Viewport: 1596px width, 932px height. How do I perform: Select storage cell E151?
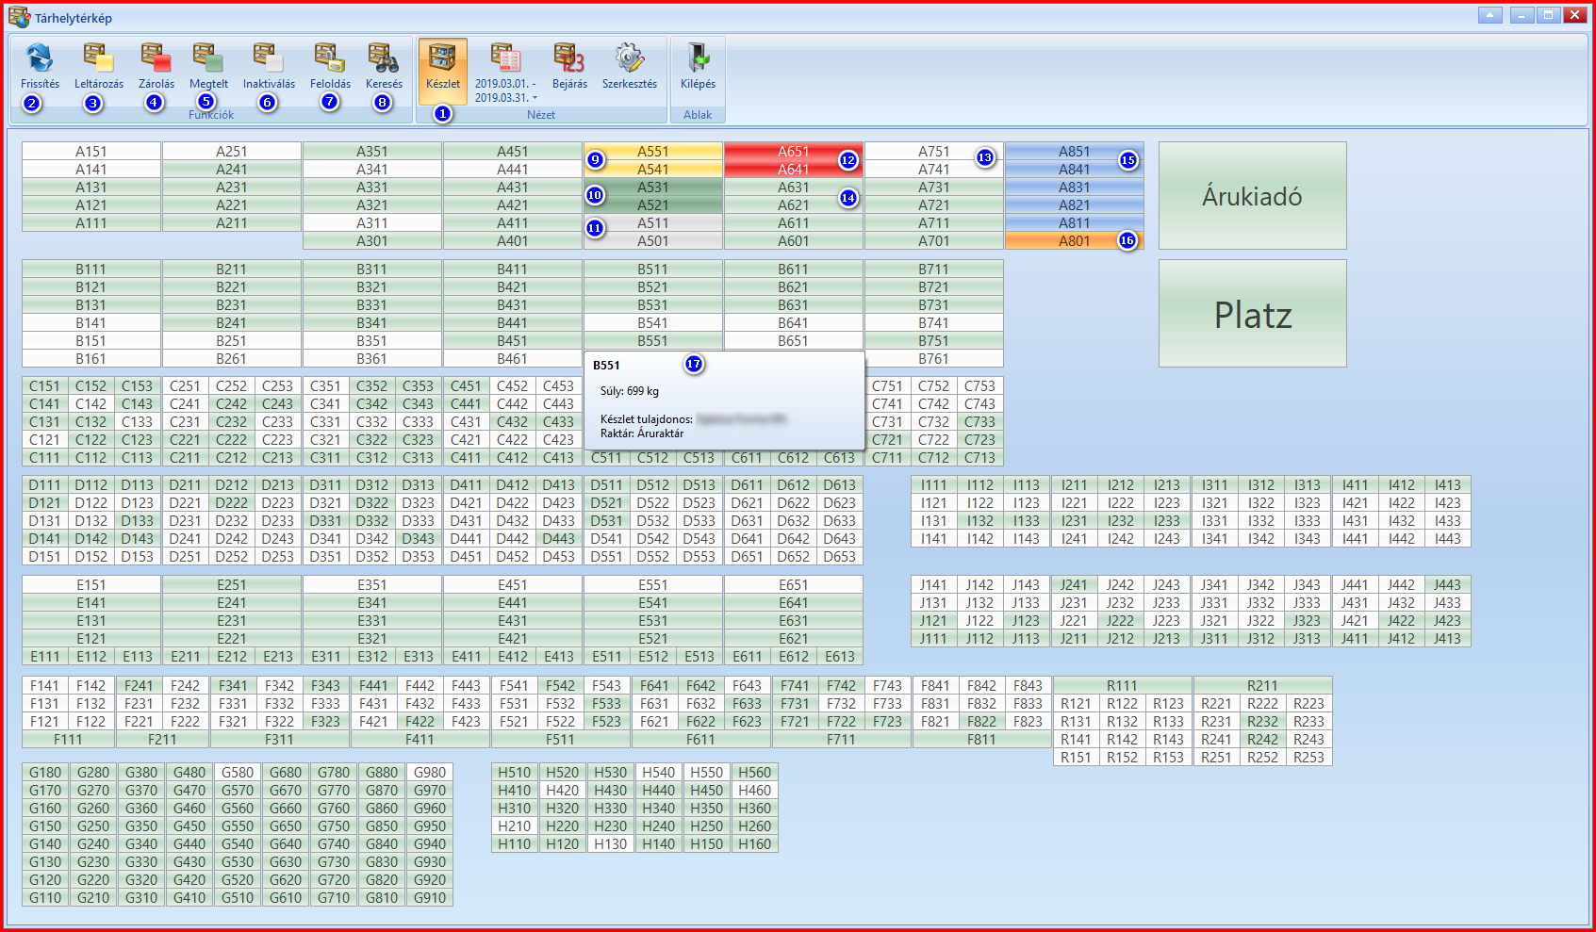point(91,585)
